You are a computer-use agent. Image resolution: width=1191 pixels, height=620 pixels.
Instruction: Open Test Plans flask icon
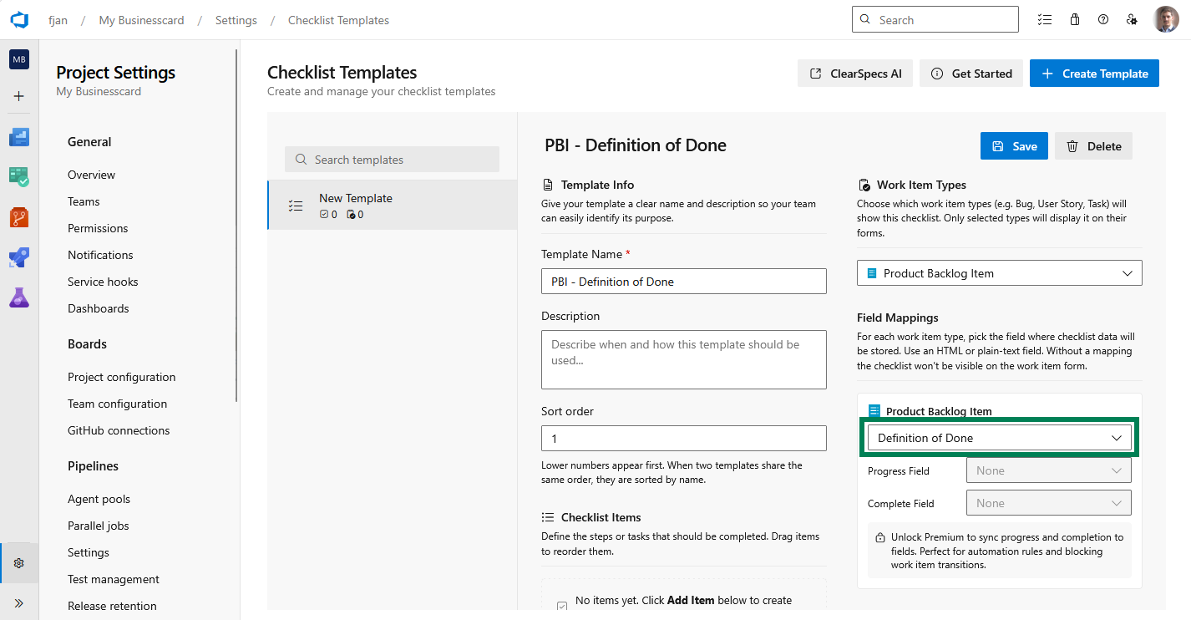19,297
